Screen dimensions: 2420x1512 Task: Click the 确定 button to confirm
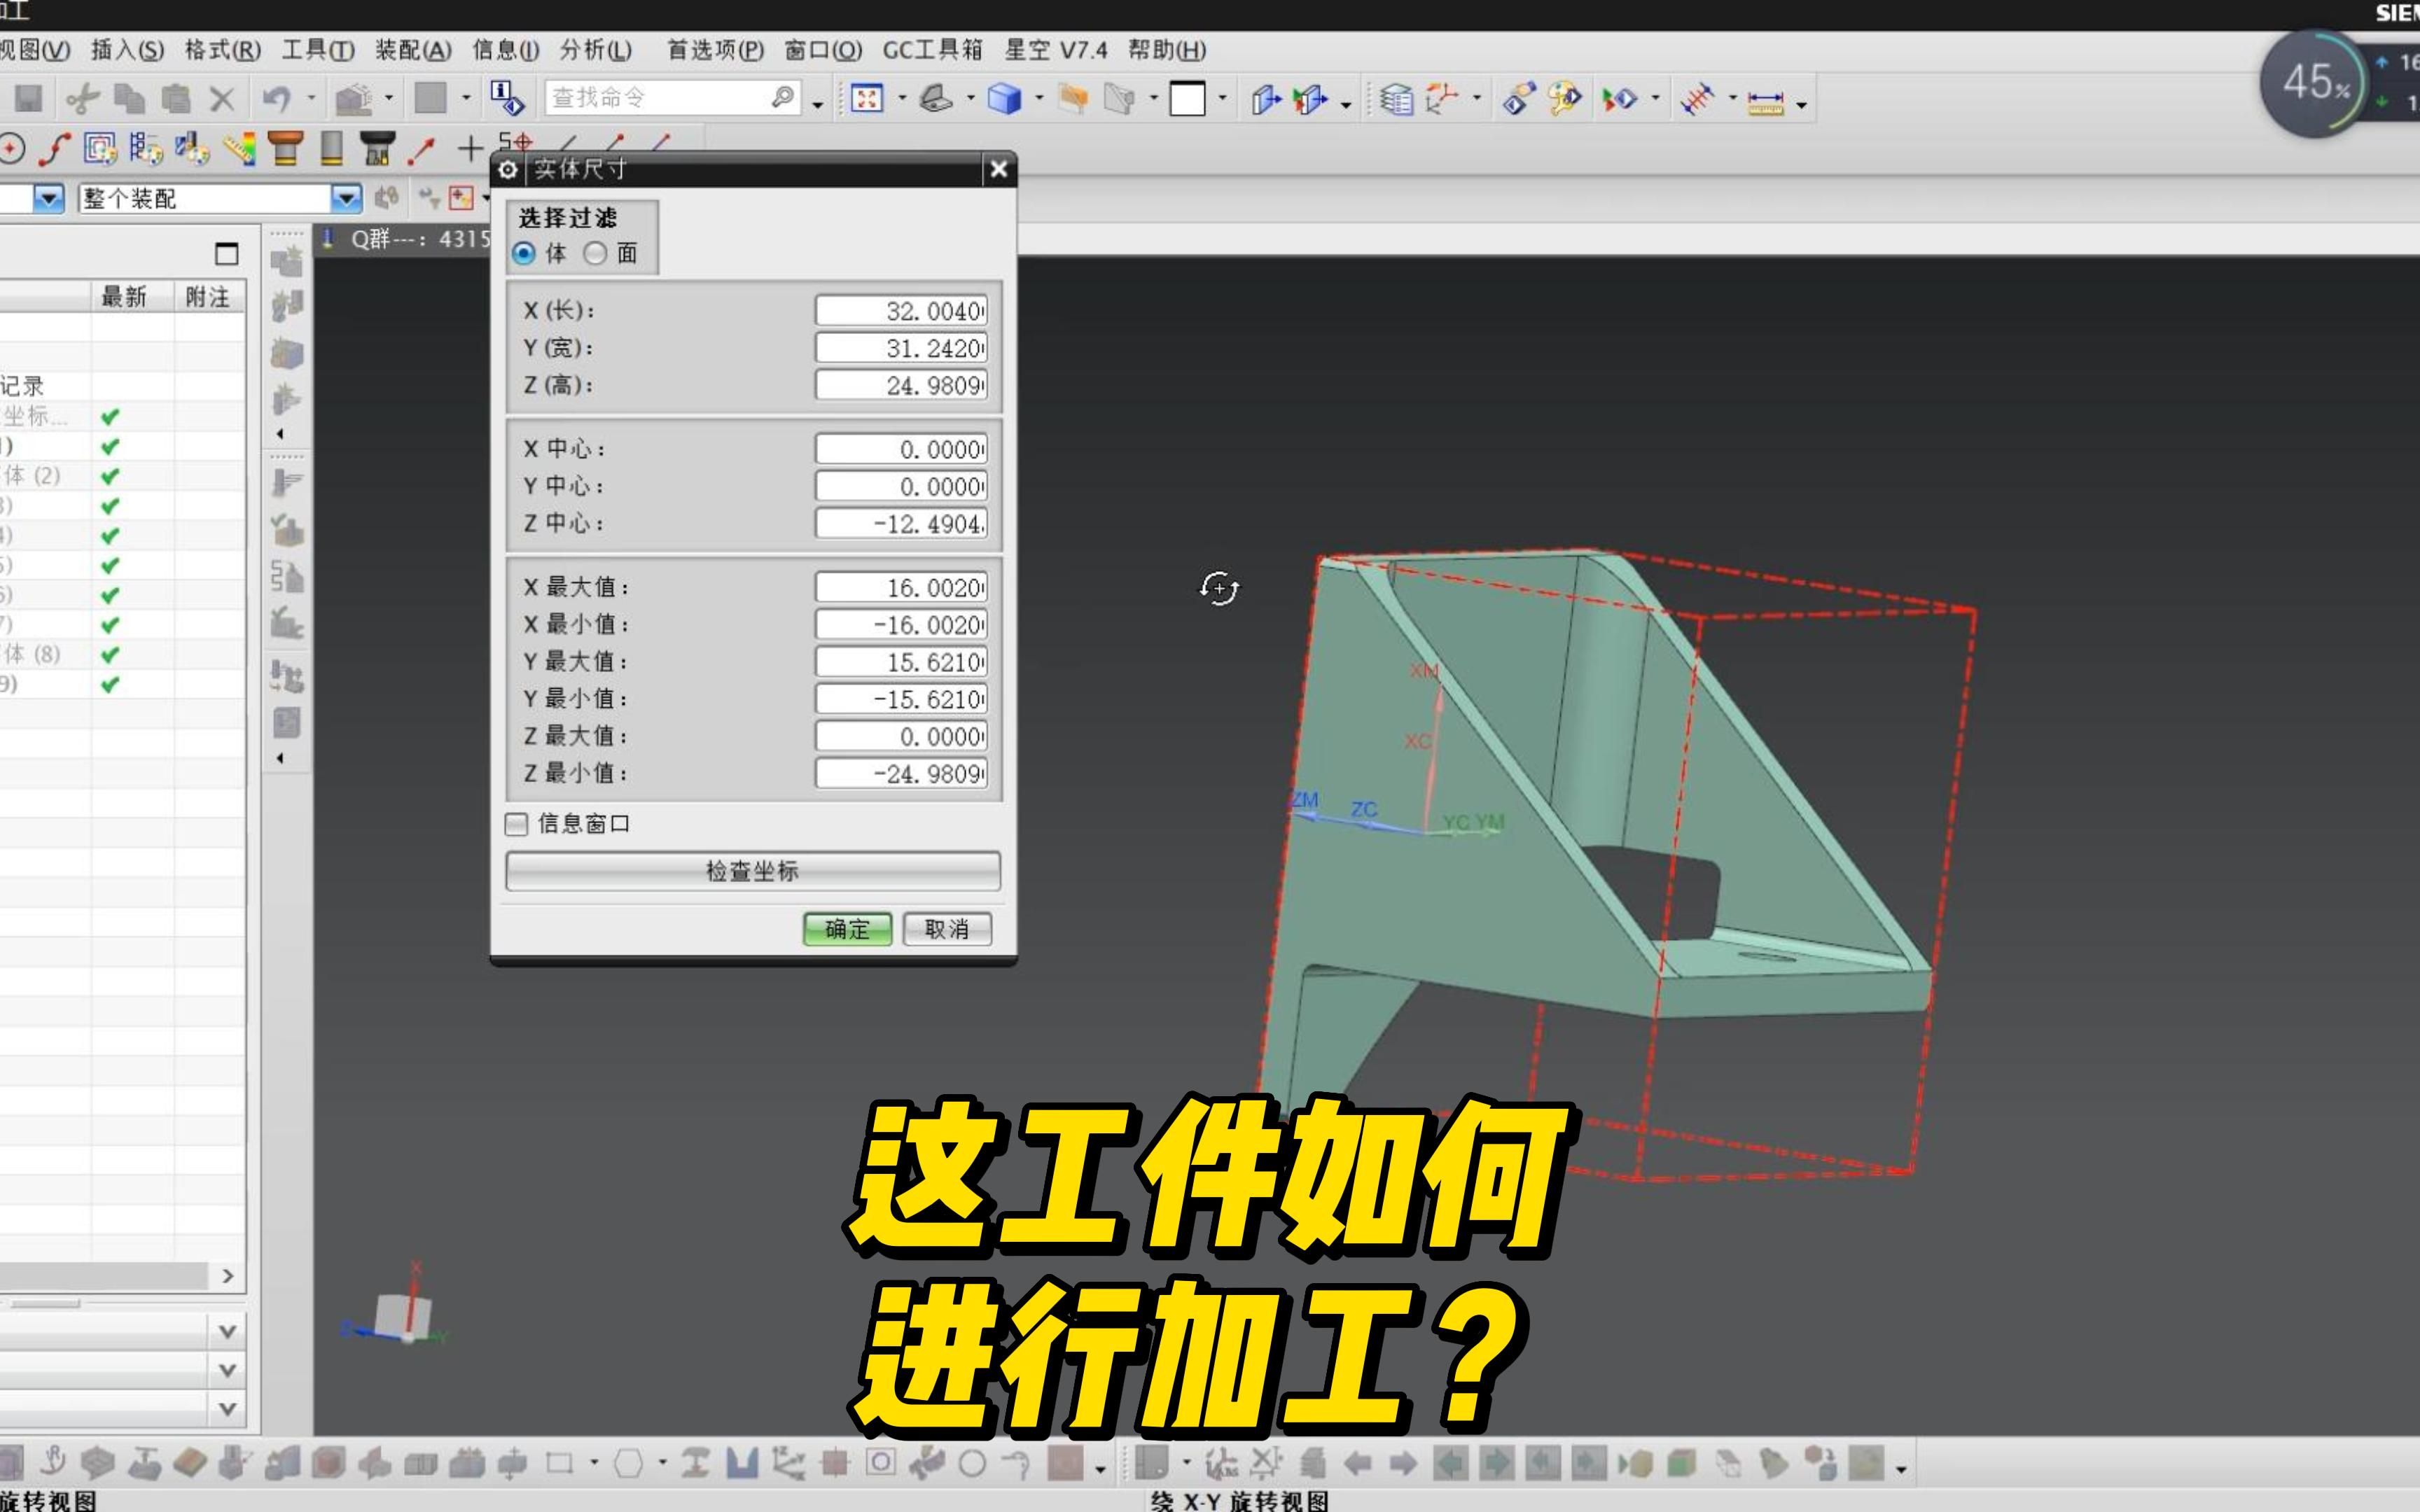point(847,929)
